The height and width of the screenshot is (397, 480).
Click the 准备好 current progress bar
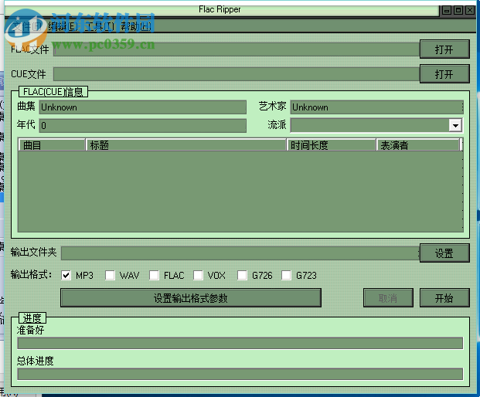[240, 343]
